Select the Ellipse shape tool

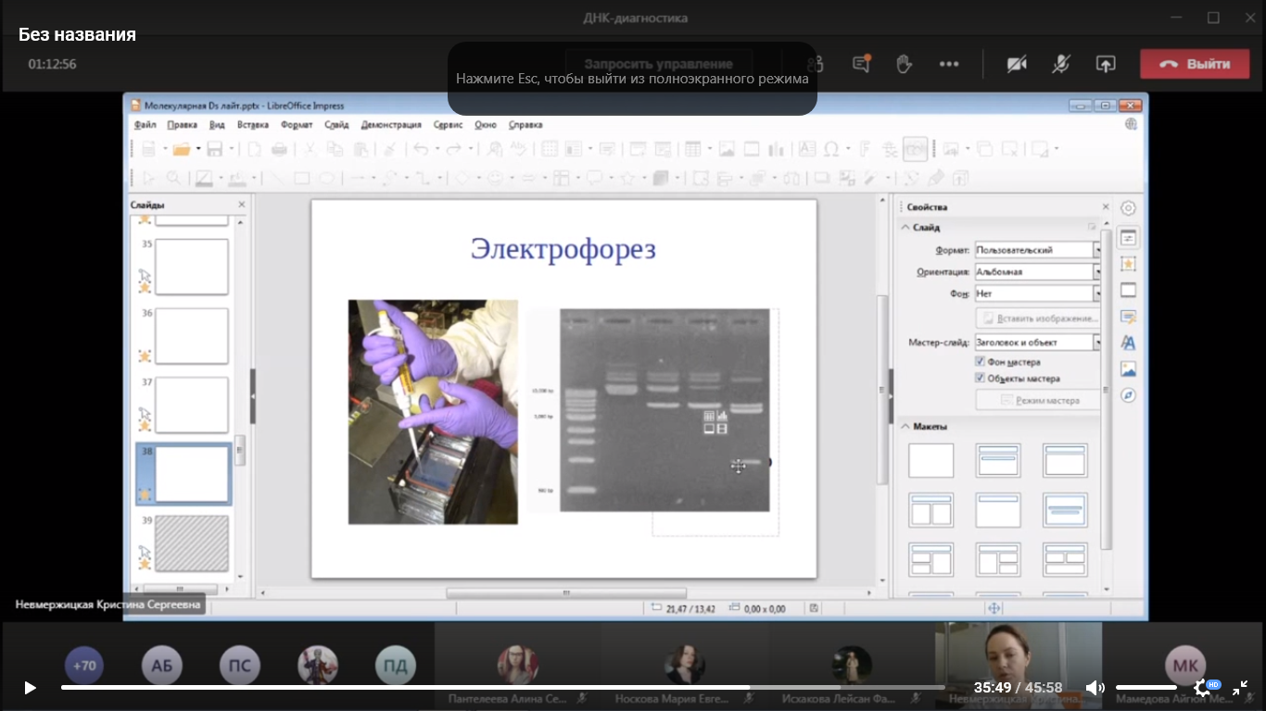coord(326,178)
